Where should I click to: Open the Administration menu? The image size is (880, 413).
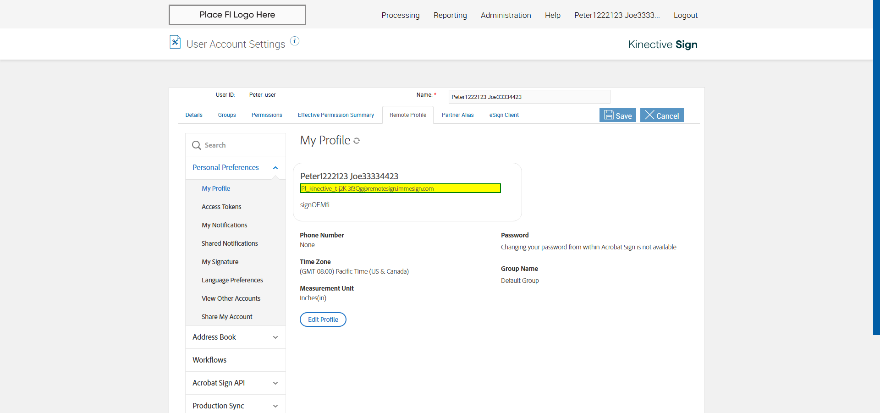(x=506, y=15)
